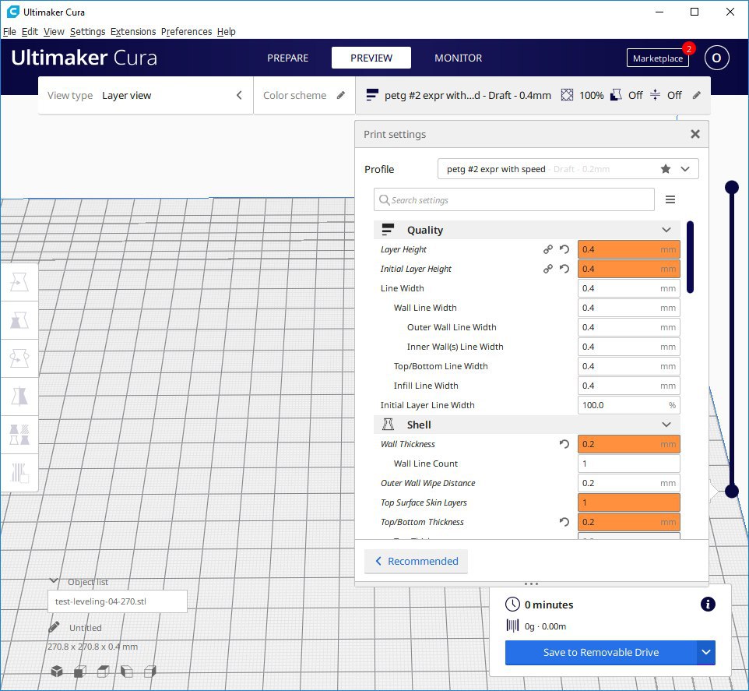Click the Layer Height value field
Viewport: 749px width, 691px height.
pos(628,249)
